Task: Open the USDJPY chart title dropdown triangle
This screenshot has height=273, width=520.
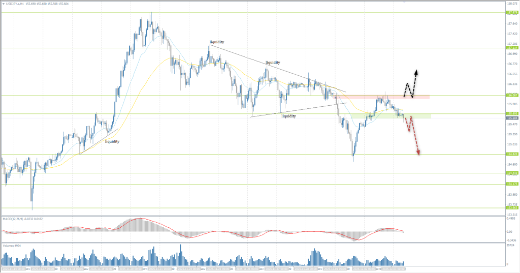Action: pyautogui.click(x=3, y=3)
